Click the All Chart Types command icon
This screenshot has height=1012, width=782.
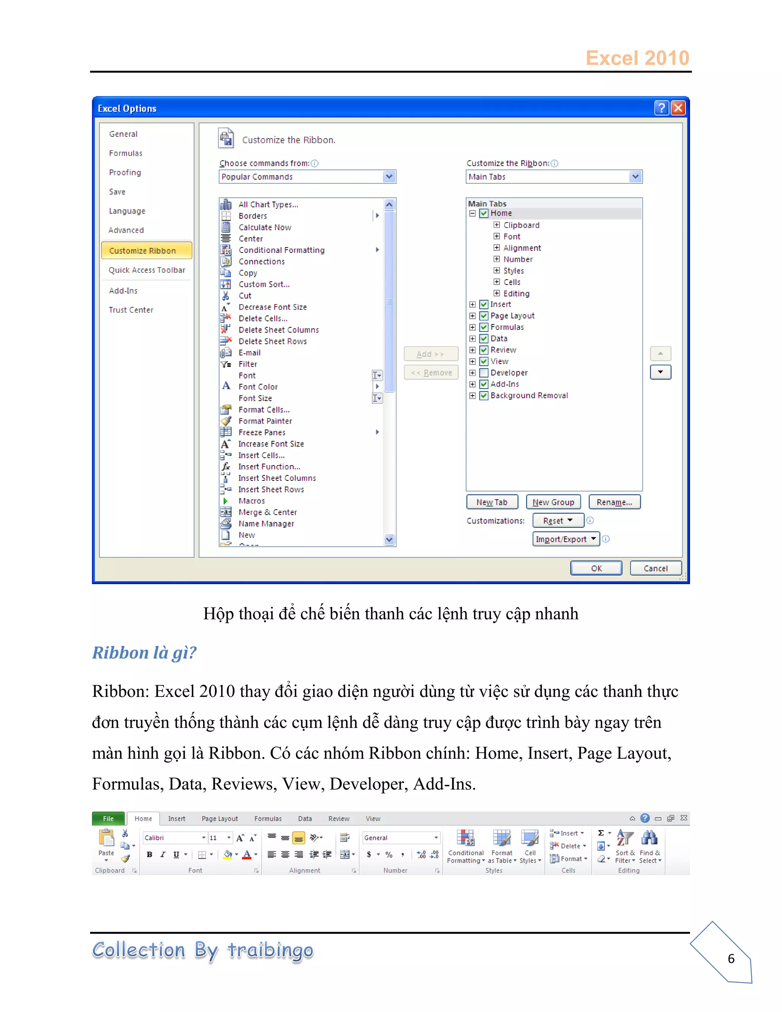pyautogui.click(x=226, y=204)
